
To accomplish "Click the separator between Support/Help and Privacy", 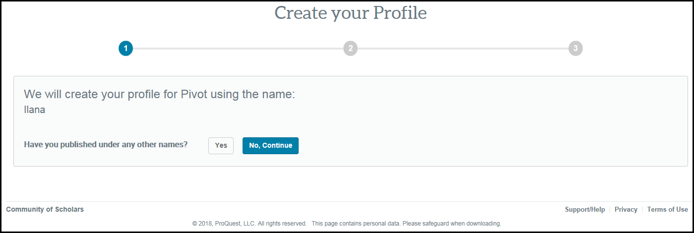I will (610, 210).
